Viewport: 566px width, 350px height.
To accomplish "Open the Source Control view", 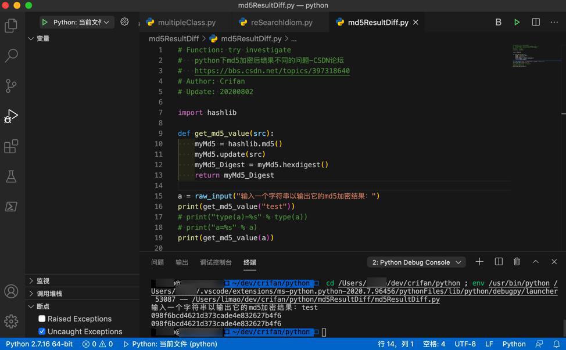I will pyautogui.click(x=11, y=86).
